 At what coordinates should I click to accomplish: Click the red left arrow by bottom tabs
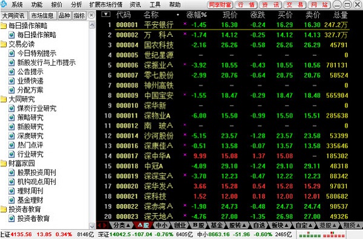coord(99,225)
